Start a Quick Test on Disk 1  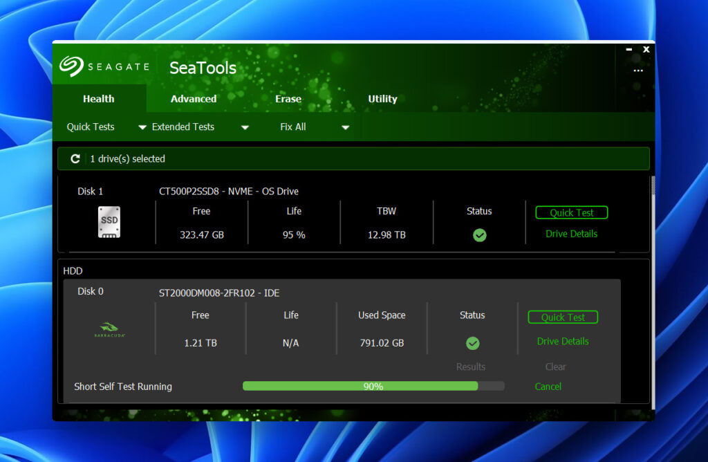pos(571,212)
